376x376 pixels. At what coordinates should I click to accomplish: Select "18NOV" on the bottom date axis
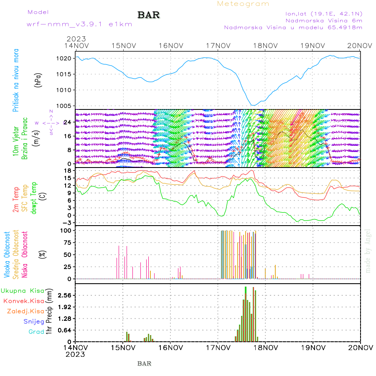[x=265, y=348]
